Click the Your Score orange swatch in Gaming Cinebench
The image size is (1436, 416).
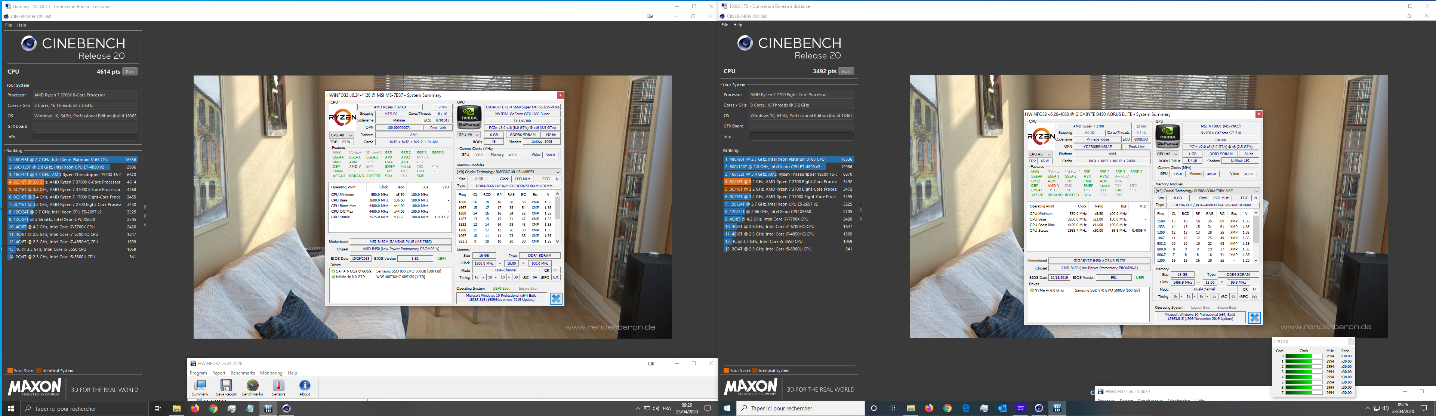pyautogui.click(x=10, y=371)
